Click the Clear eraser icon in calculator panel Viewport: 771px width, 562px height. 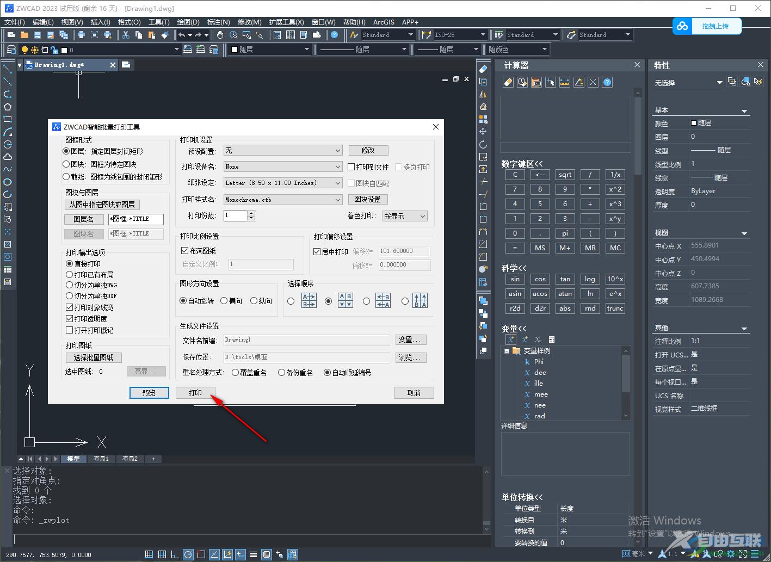point(508,82)
